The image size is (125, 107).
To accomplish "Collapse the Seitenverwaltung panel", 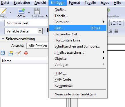I will [3, 39].
